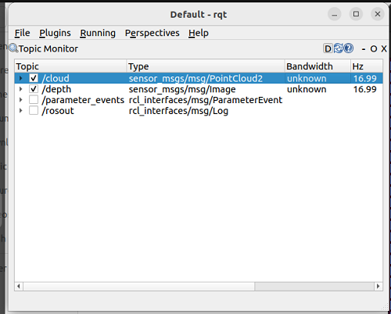
Task: Open the Perspectives menu
Action: coord(152,33)
